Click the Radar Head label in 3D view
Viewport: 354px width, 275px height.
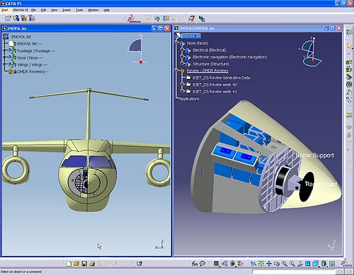coord(321,184)
